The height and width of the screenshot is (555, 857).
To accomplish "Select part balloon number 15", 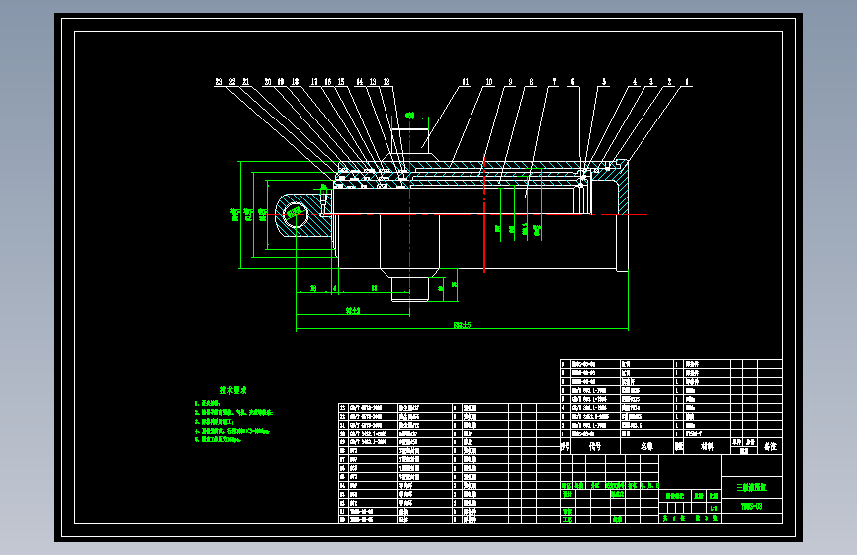I will tap(341, 81).
